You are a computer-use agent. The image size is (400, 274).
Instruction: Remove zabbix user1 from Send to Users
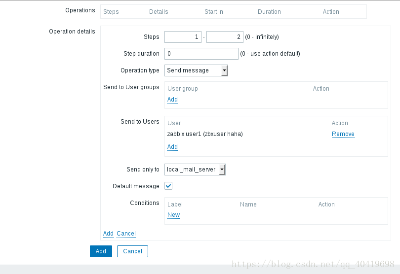[x=343, y=134]
